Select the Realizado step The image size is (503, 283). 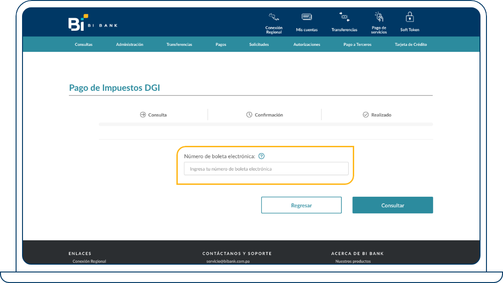pos(377,115)
